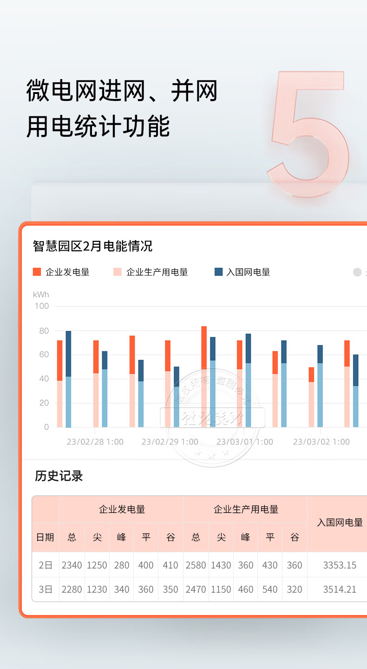This screenshot has width=367, height=669.
Task: Click the dark blue 入国网电量 legend swatch
Action: (218, 272)
